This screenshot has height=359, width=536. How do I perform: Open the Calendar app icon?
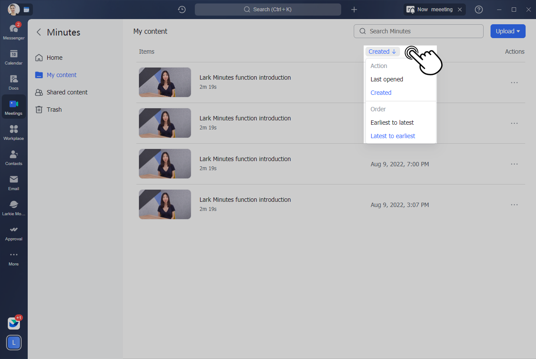[13, 57]
